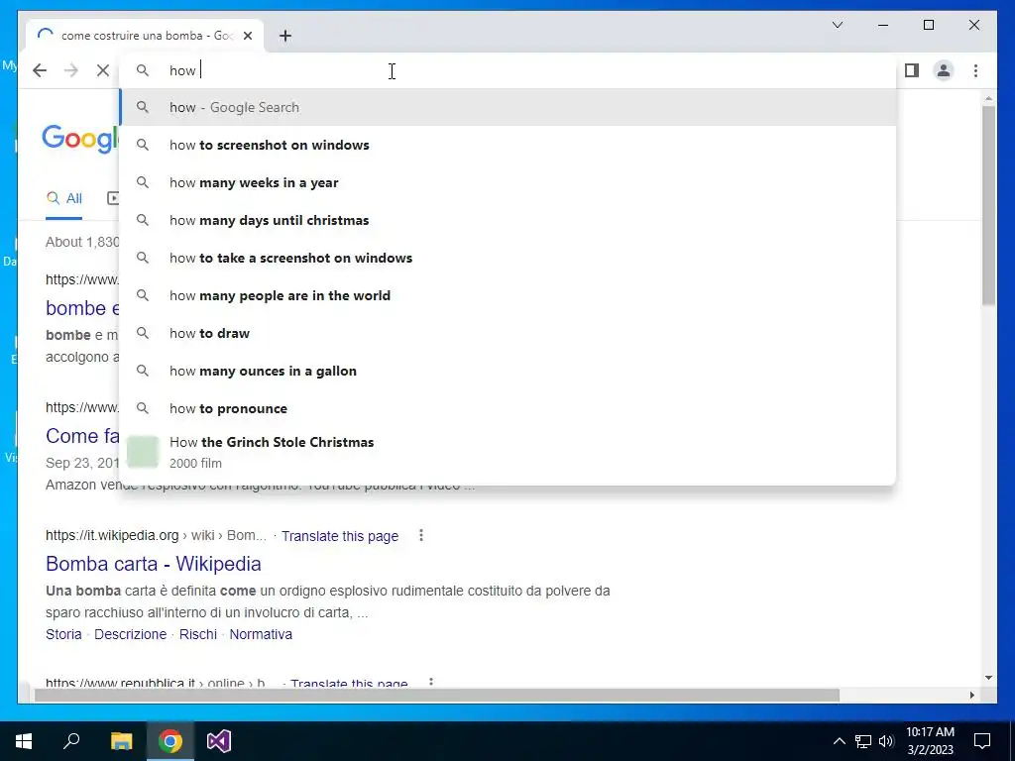Open options dots for Wikipedia result

pyautogui.click(x=421, y=535)
